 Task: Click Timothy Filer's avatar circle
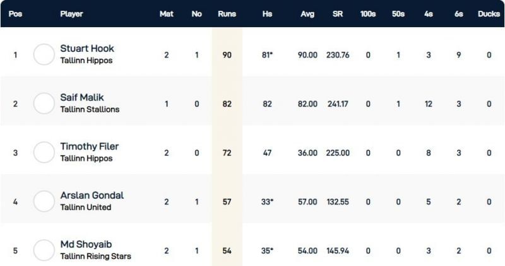pos(44,153)
